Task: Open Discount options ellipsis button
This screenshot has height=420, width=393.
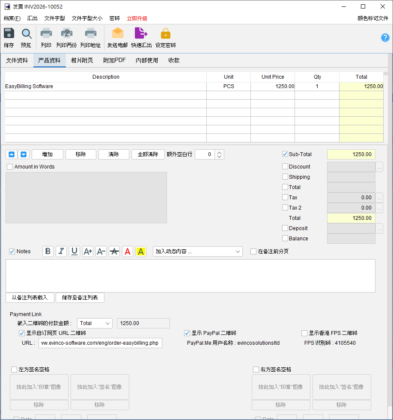Action: [x=379, y=167]
